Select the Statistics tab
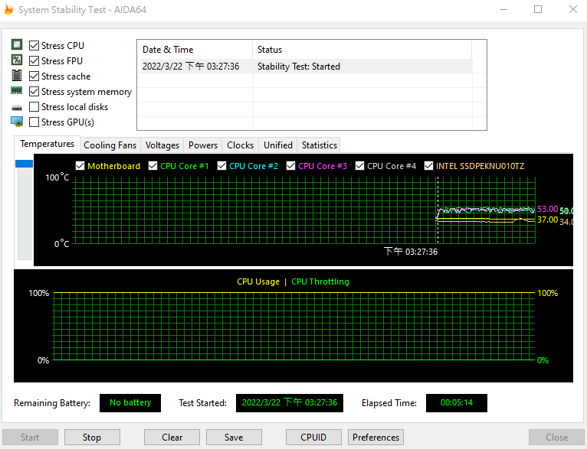This screenshot has height=449, width=587. pyautogui.click(x=319, y=145)
